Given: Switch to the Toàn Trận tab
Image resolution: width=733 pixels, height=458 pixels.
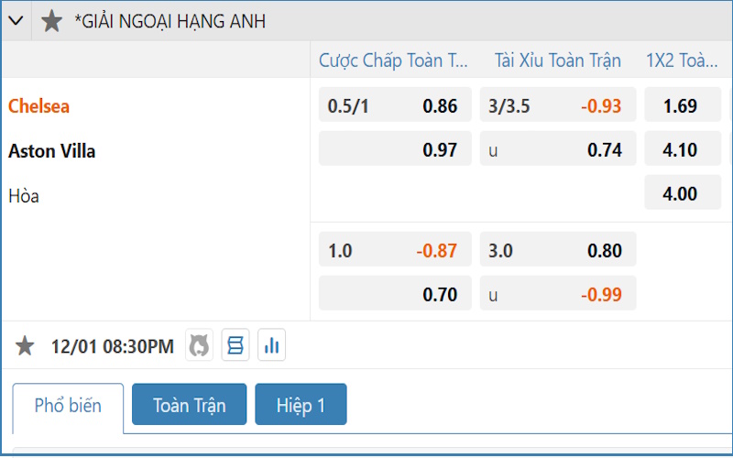Looking at the screenshot, I should tap(189, 405).
